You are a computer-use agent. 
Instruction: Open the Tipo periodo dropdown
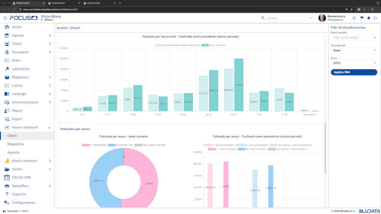point(354,50)
